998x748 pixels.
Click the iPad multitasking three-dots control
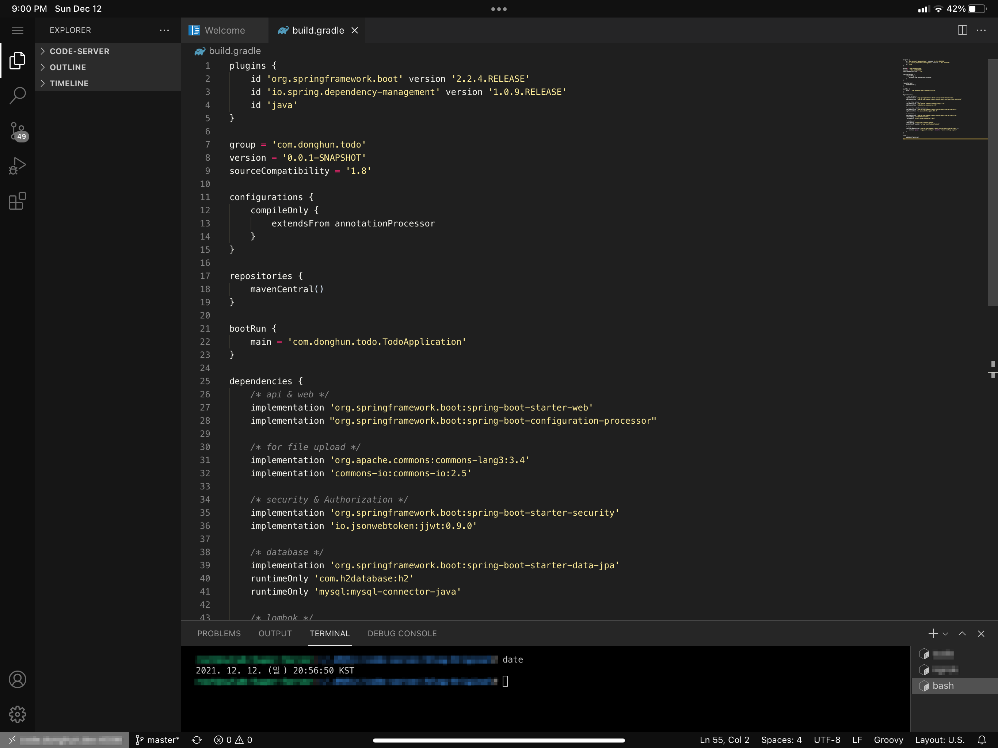point(499,9)
